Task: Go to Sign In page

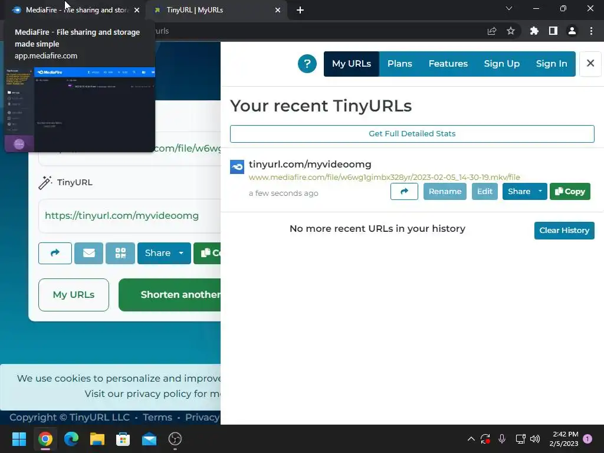Action: pos(552,64)
